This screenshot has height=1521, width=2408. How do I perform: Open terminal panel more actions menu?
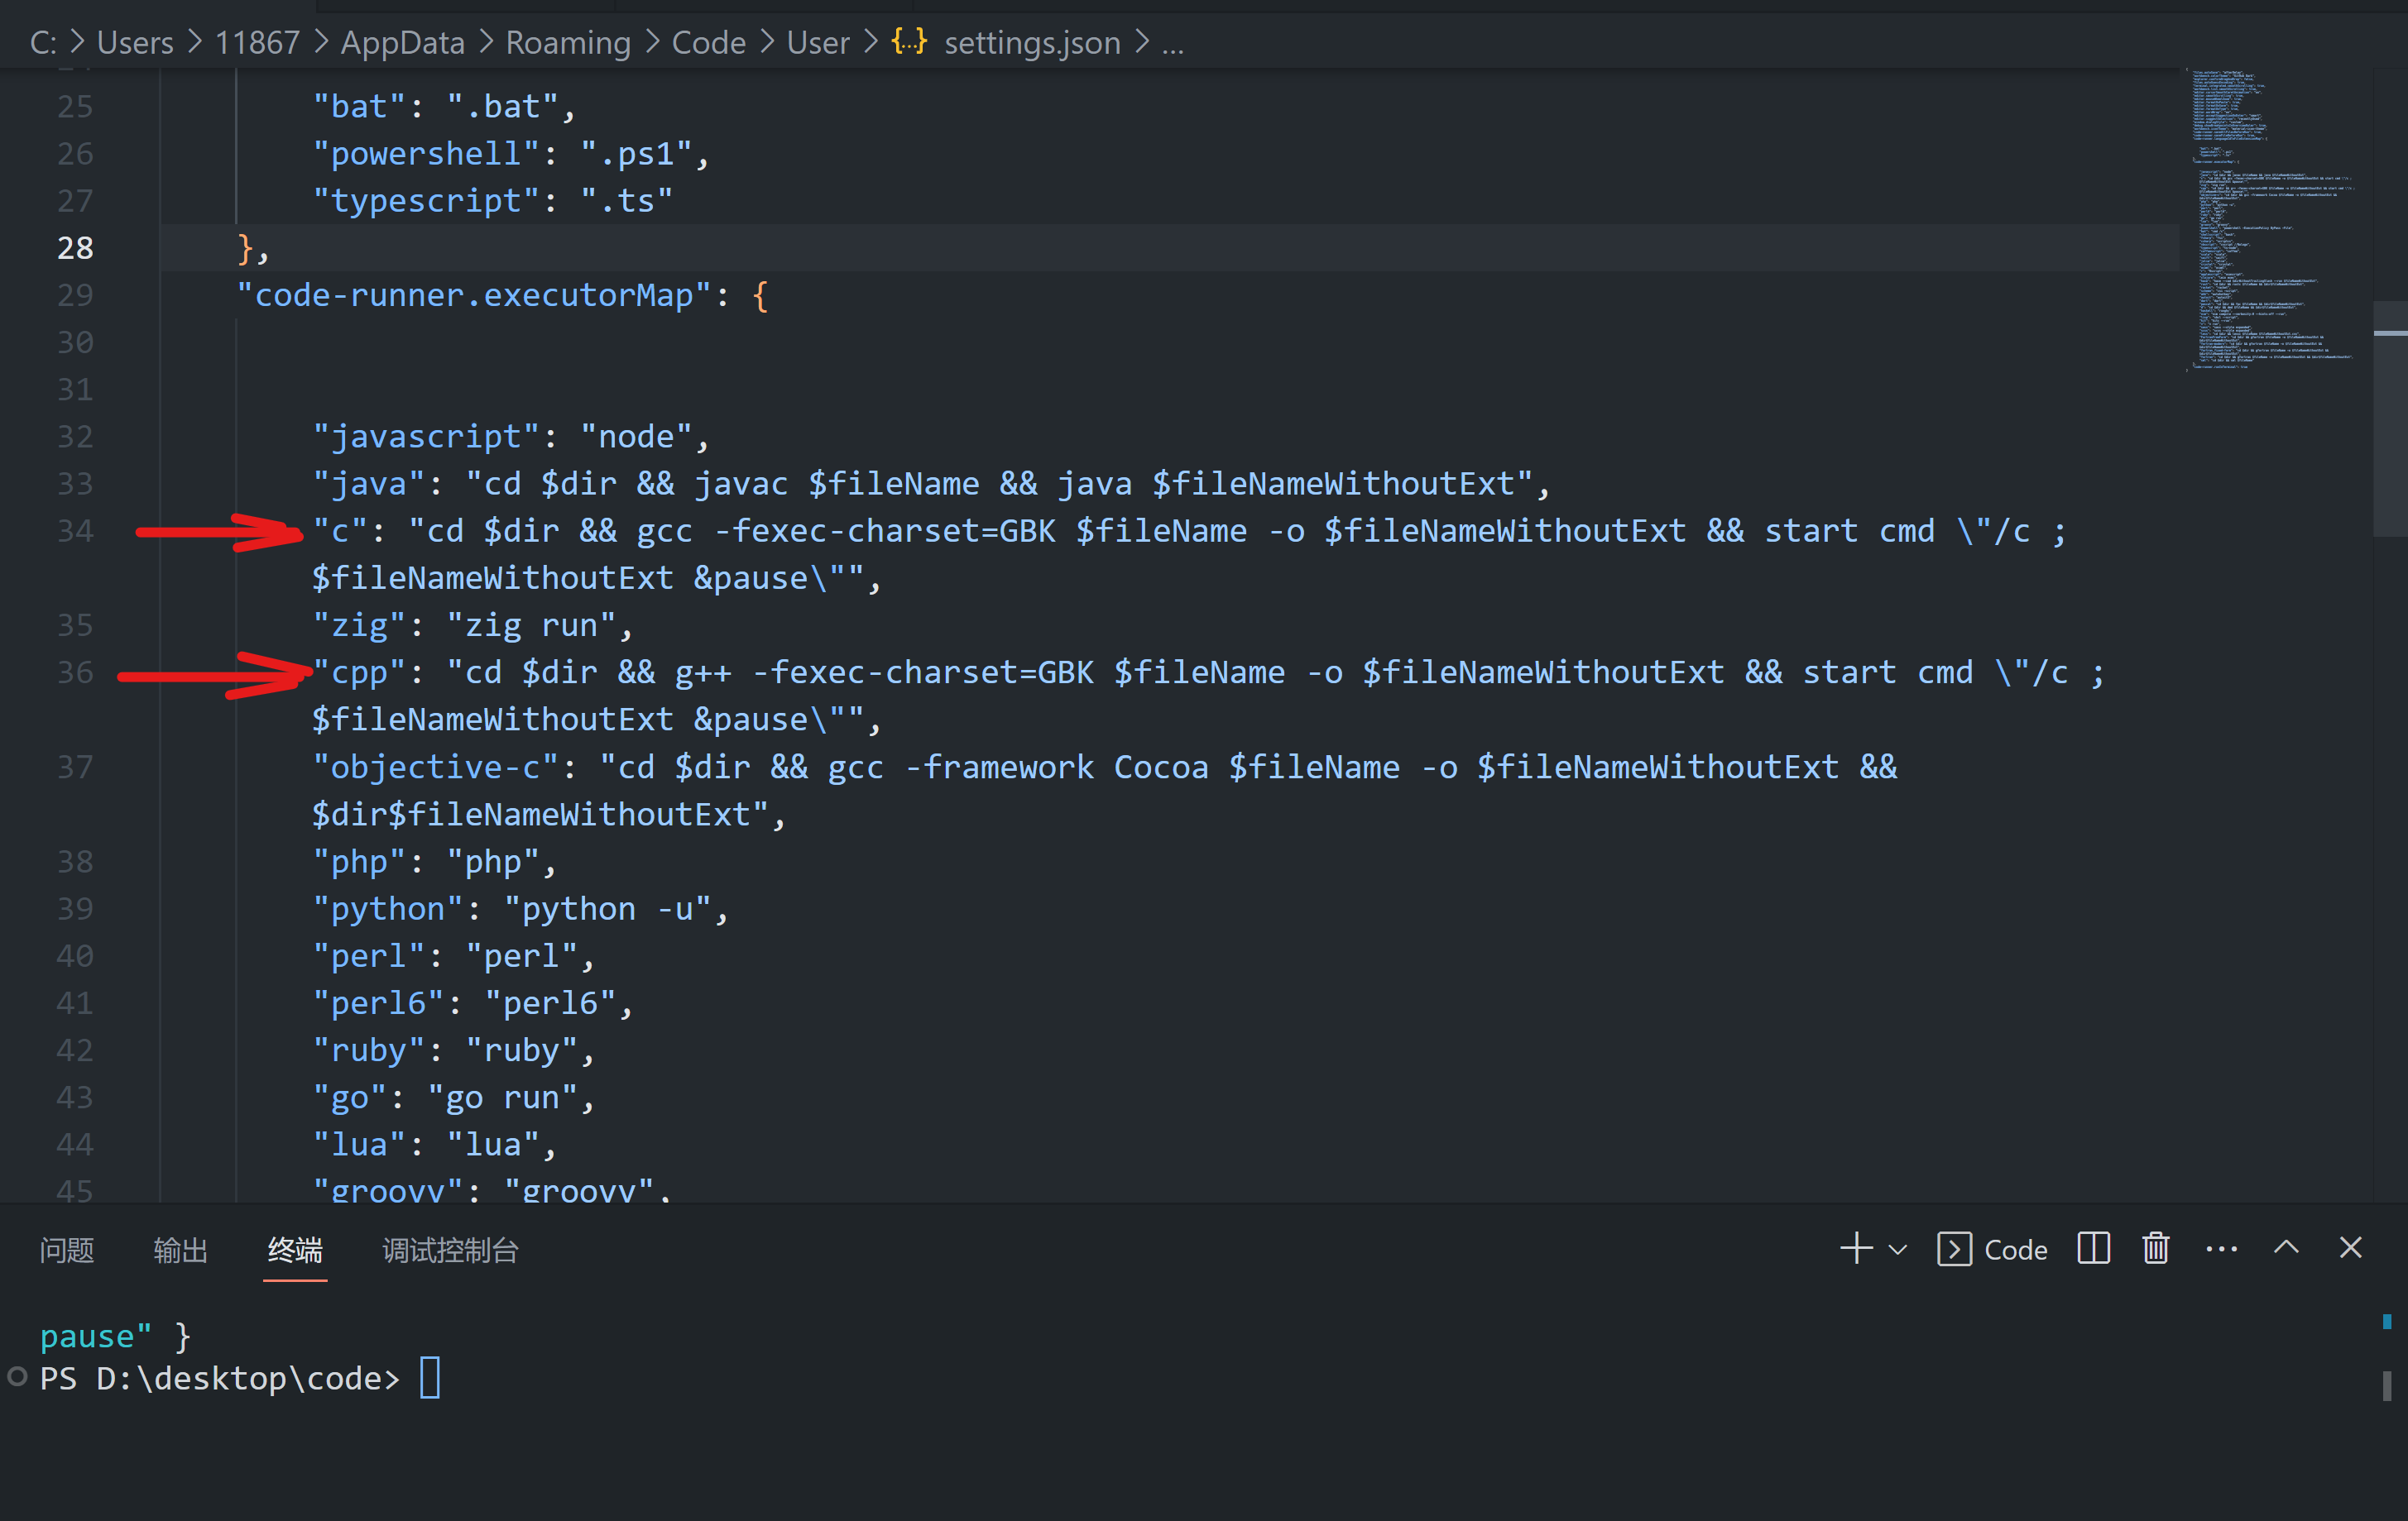2221,1249
